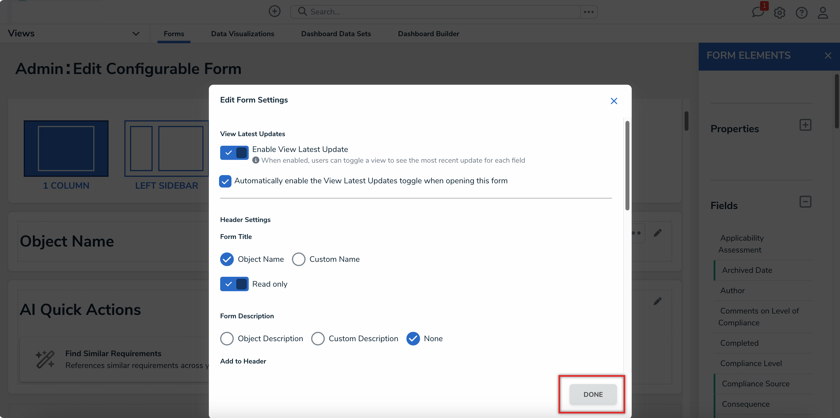This screenshot has width=840, height=418.
Task: Click the help question mark icon
Action: (801, 13)
